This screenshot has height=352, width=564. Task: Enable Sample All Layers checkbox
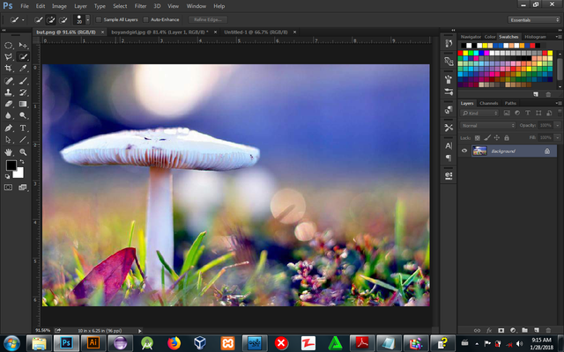pyautogui.click(x=99, y=18)
